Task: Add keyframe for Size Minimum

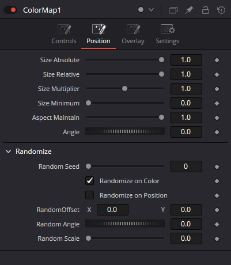Action: [x=217, y=103]
